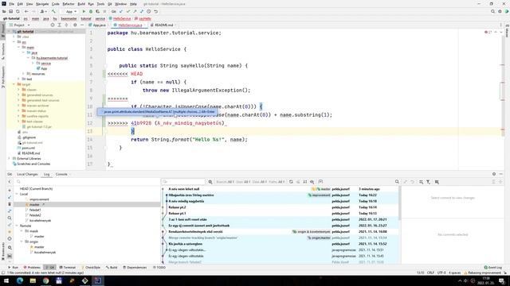
Task: Select HEAD (Current Branch) entry
Action: click(36, 189)
